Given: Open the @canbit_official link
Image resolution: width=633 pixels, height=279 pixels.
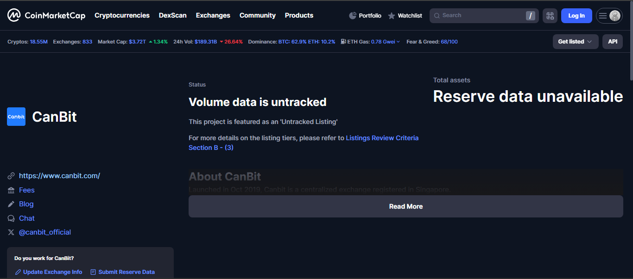Looking at the screenshot, I should [45, 232].
